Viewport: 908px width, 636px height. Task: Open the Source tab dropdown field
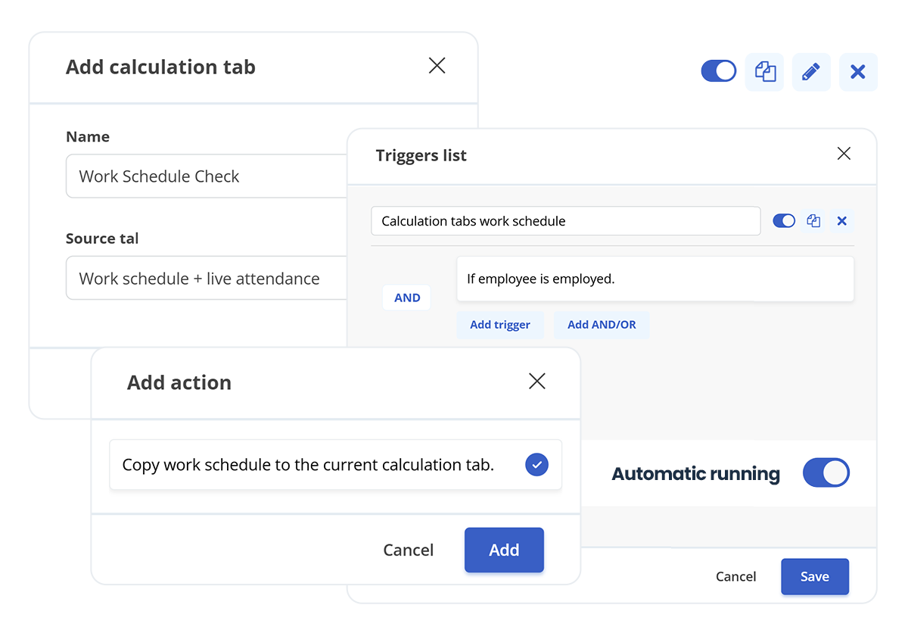point(206,278)
